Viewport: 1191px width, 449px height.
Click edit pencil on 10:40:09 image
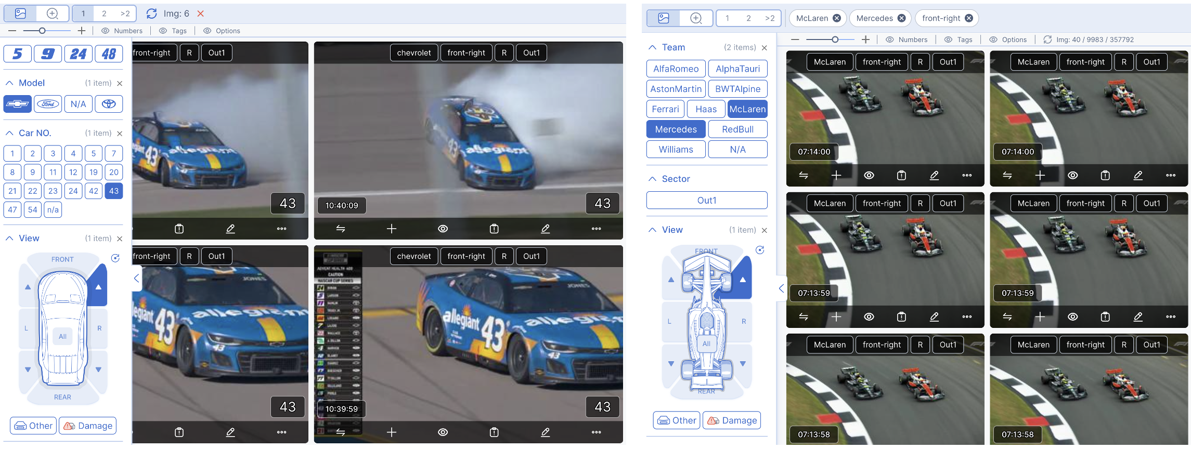(x=545, y=229)
